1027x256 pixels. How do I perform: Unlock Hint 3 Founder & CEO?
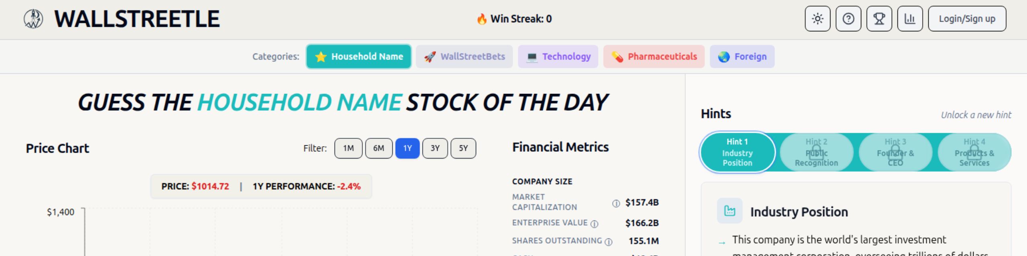[x=895, y=152]
